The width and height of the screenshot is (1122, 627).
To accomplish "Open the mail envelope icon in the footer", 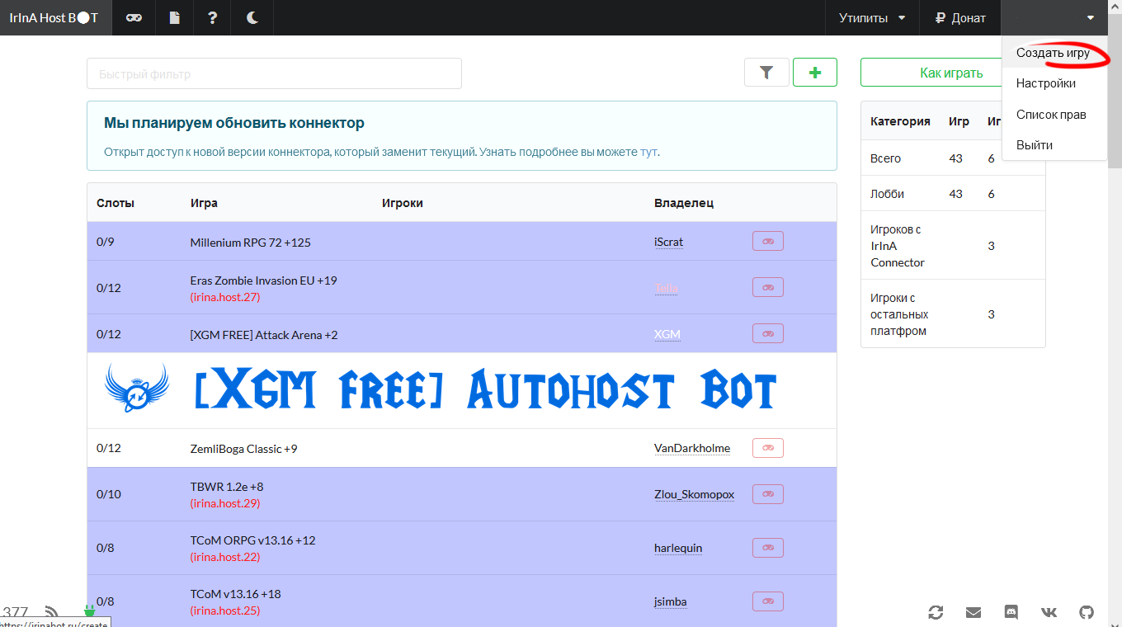I will click(973, 612).
